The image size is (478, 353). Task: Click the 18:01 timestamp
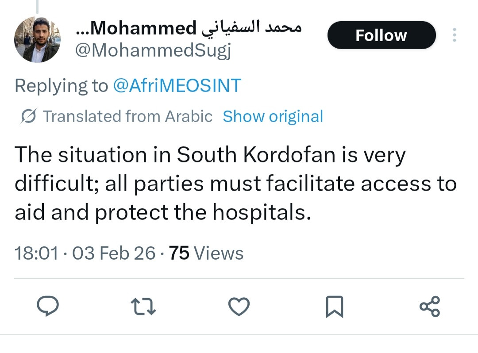coord(36,253)
